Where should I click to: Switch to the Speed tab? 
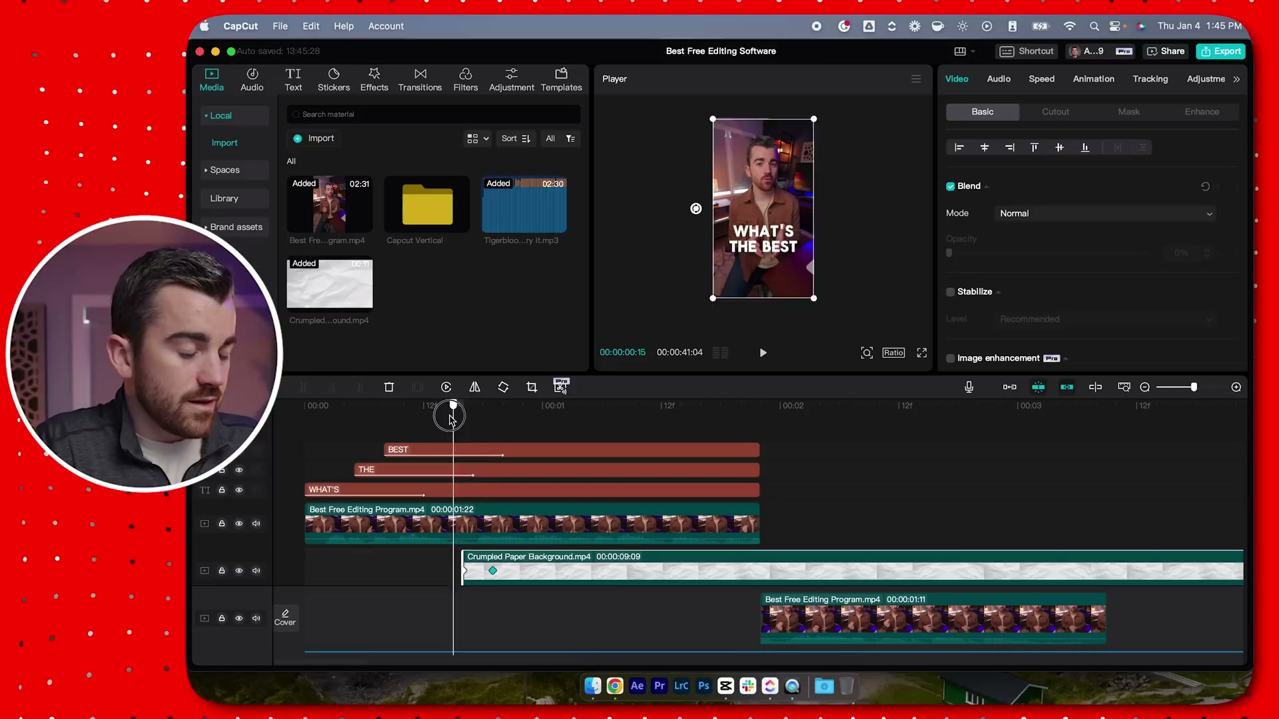(x=1041, y=79)
